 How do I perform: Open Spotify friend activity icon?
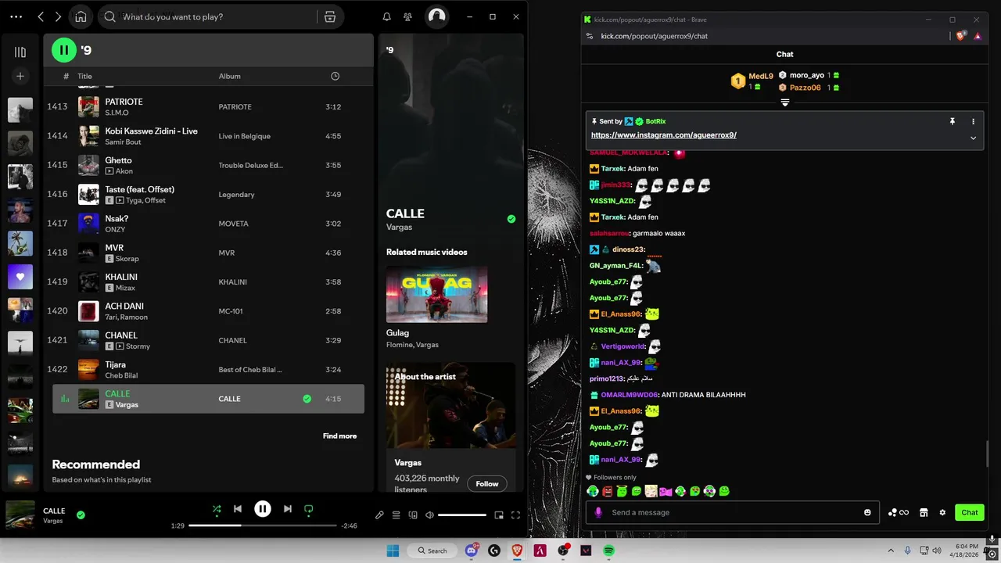pos(407,16)
